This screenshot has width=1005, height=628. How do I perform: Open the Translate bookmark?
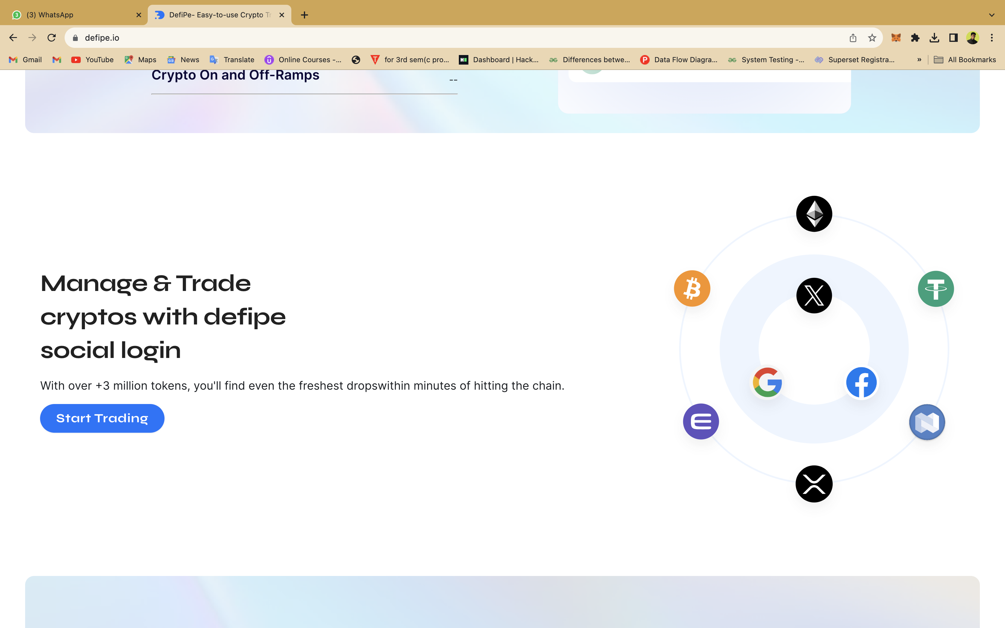[232, 60]
